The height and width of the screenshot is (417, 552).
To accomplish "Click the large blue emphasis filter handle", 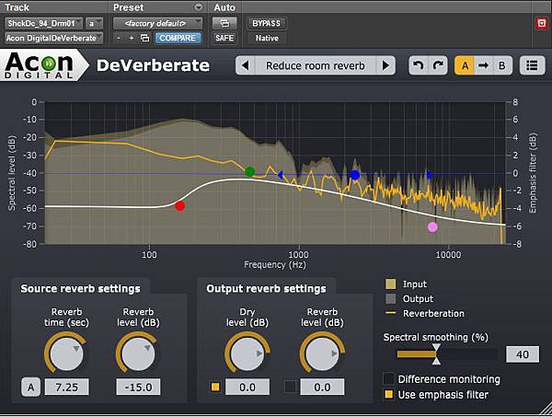I will (x=355, y=175).
